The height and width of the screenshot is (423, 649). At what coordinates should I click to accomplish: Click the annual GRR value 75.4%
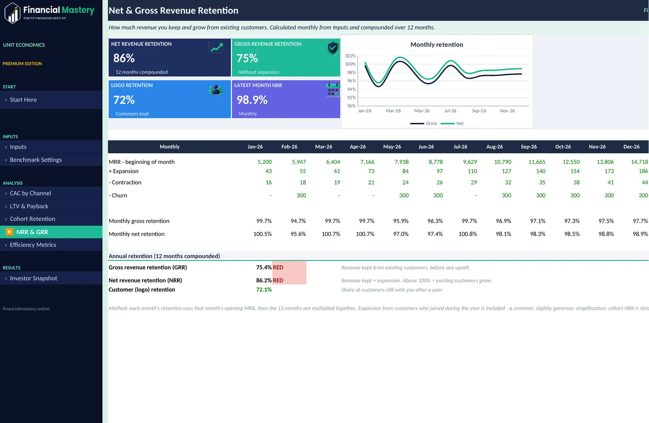(264, 268)
